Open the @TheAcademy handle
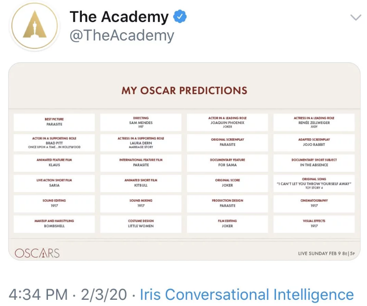This screenshot has width=367, height=306. click(122, 36)
